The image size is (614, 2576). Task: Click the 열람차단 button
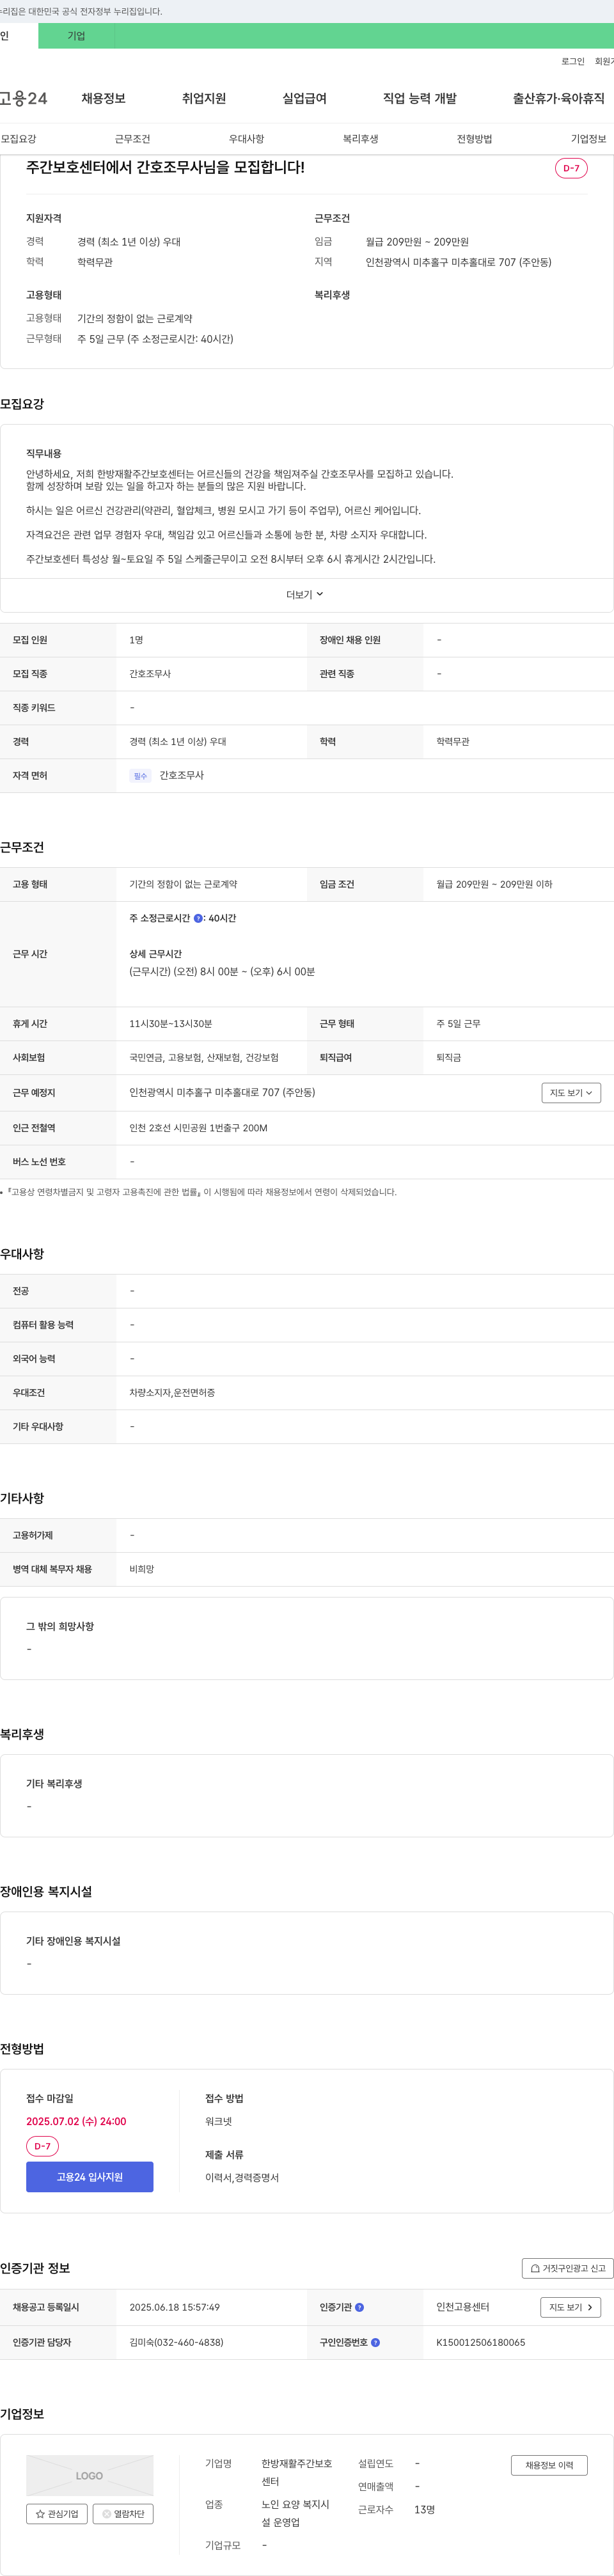[x=123, y=2514]
